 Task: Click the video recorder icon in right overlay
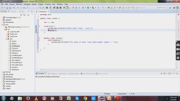(178, 49)
